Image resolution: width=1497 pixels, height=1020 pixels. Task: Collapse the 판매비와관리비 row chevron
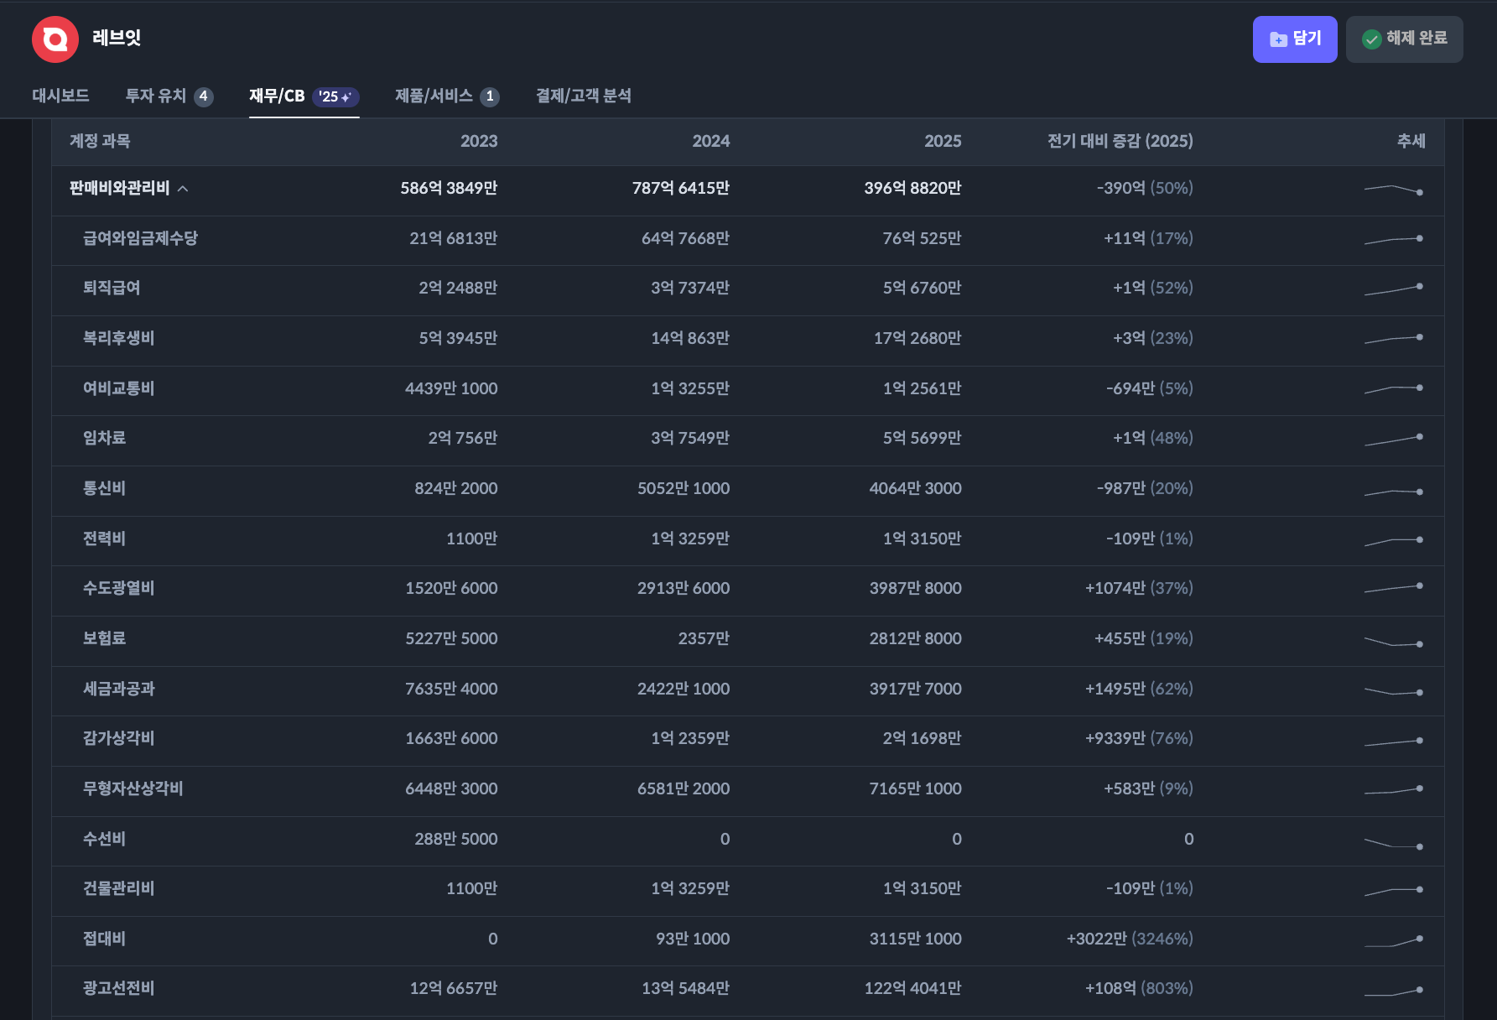pyautogui.click(x=183, y=189)
